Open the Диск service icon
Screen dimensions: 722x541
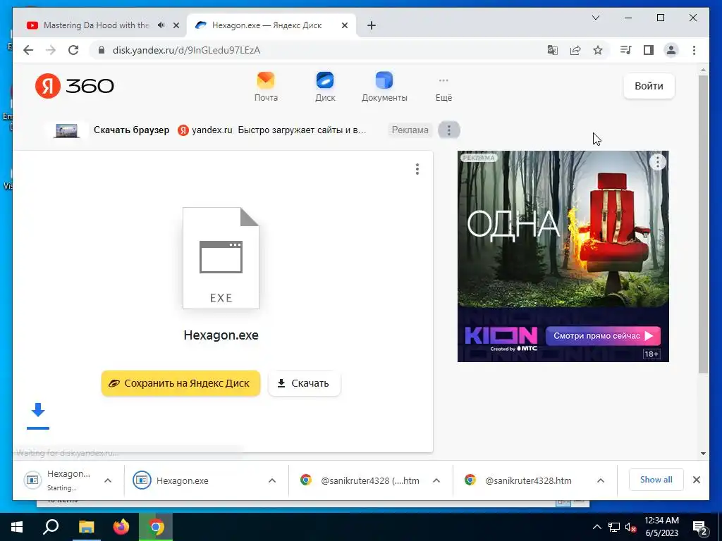coord(325,87)
